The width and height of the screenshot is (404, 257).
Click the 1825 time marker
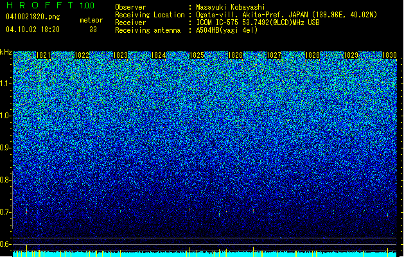click(197, 55)
